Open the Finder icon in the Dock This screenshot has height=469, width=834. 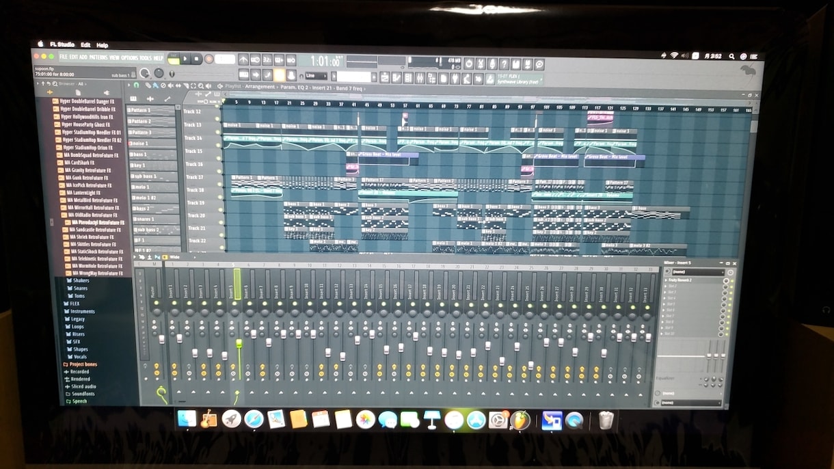[186, 418]
